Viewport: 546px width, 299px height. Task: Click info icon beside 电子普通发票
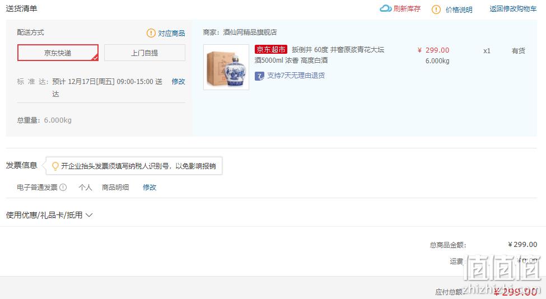[x=63, y=187]
